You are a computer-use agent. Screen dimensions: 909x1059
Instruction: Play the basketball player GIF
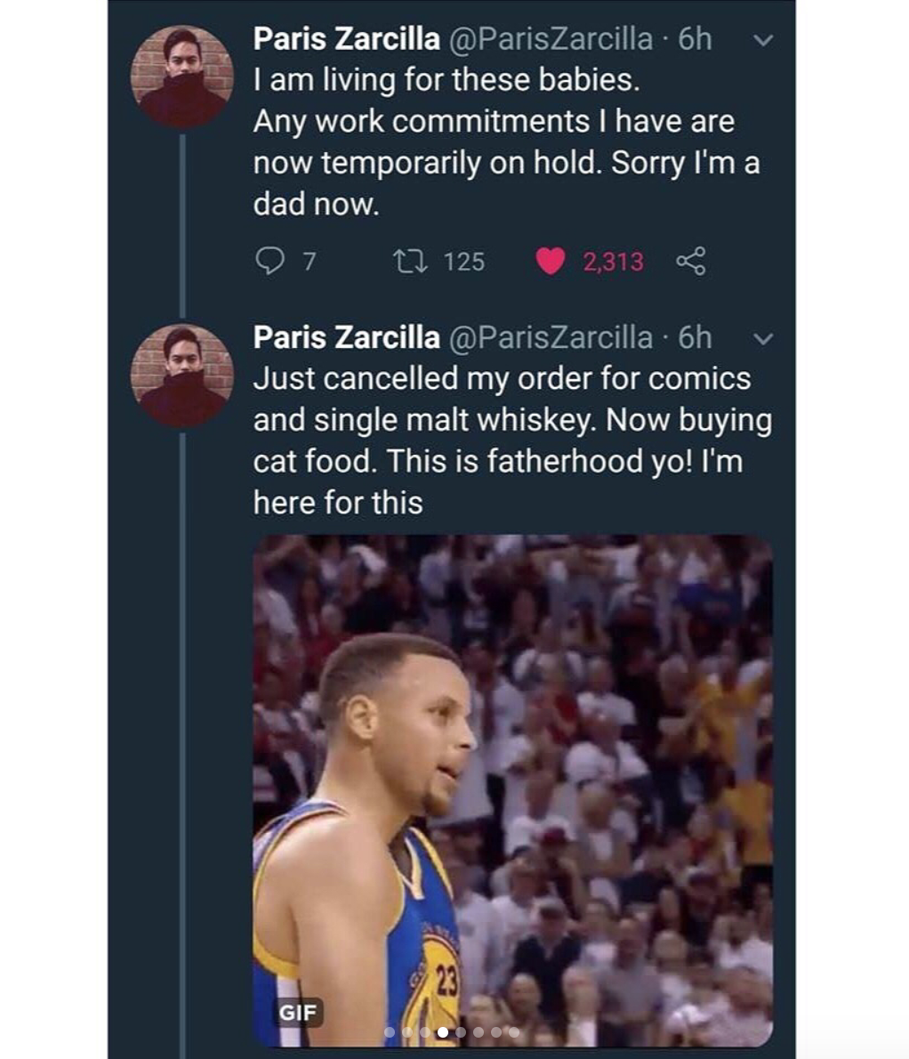coord(512,790)
